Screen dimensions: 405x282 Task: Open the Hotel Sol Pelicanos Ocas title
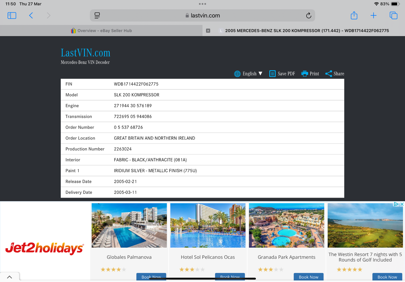[x=208, y=257]
